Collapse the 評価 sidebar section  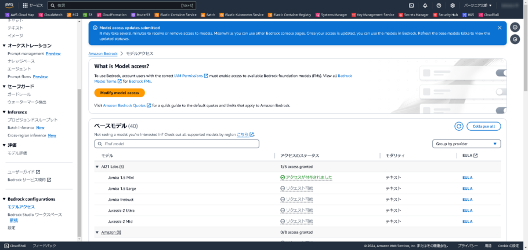(x=4, y=145)
